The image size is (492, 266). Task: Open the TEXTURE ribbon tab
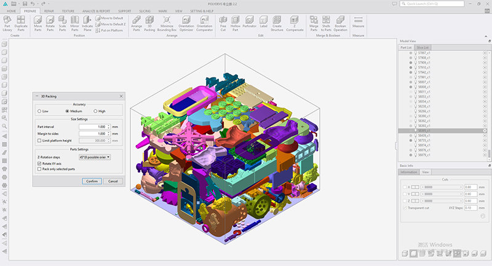tap(68, 11)
